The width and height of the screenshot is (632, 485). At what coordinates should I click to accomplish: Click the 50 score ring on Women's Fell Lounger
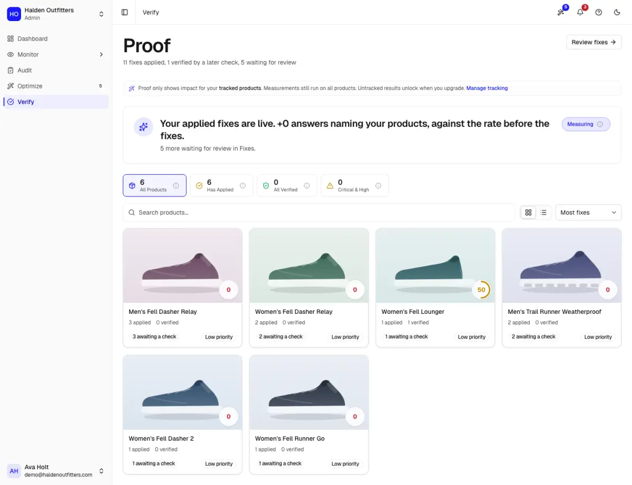point(481,290)
